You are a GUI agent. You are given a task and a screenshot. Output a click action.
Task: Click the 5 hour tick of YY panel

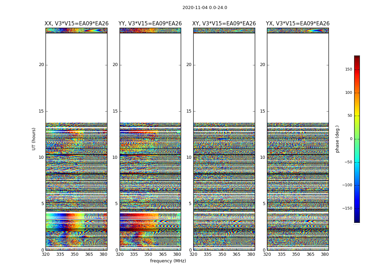116,204
